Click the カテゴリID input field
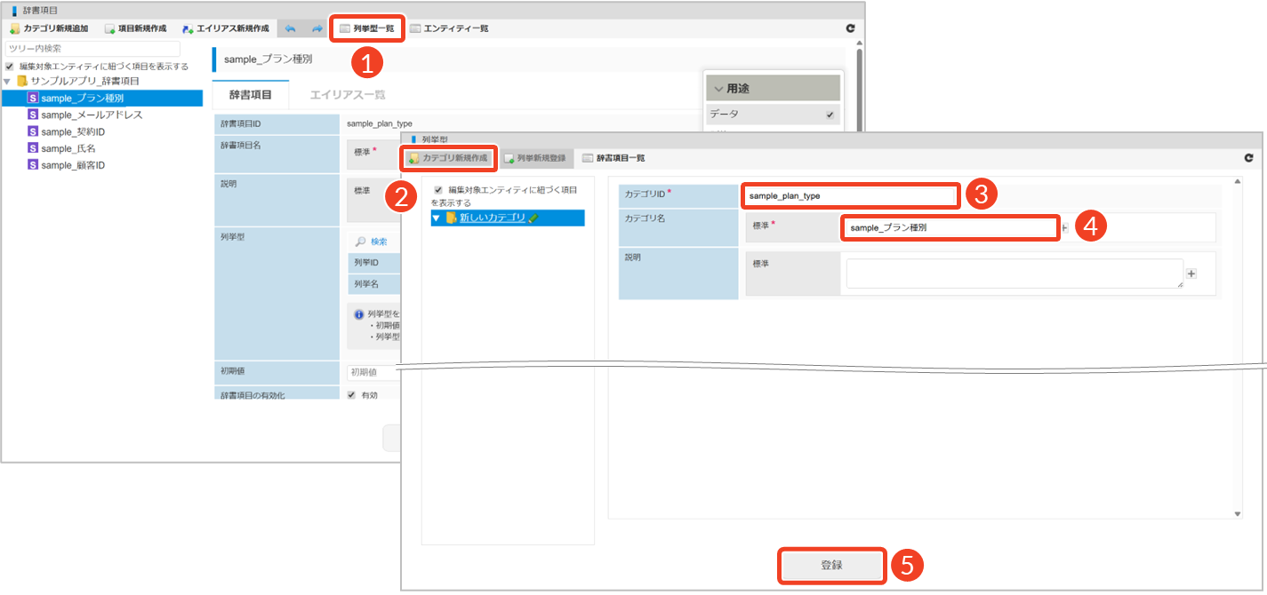 pyautogui.click(x=851, y=195)
